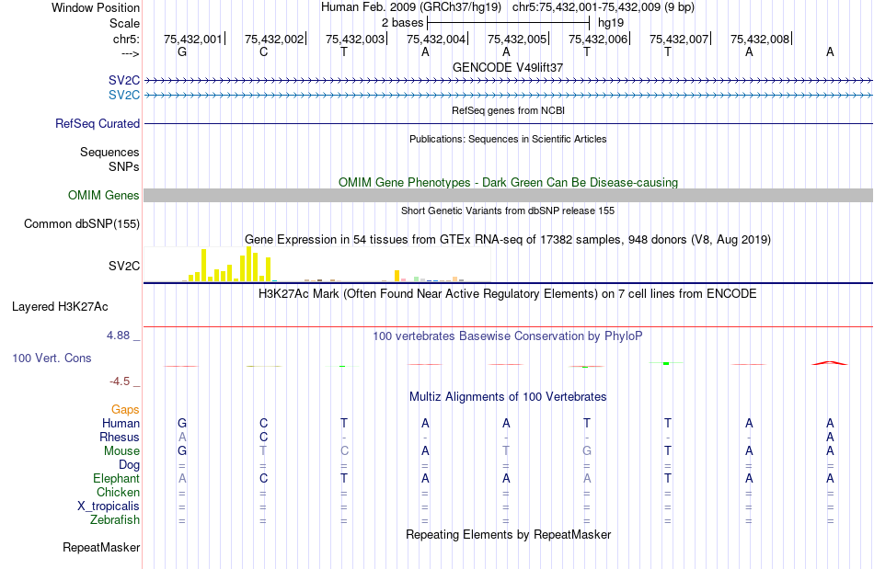Click position label 75,432,001 on the ruler
The image size is (874, 569).
[192, 39]
